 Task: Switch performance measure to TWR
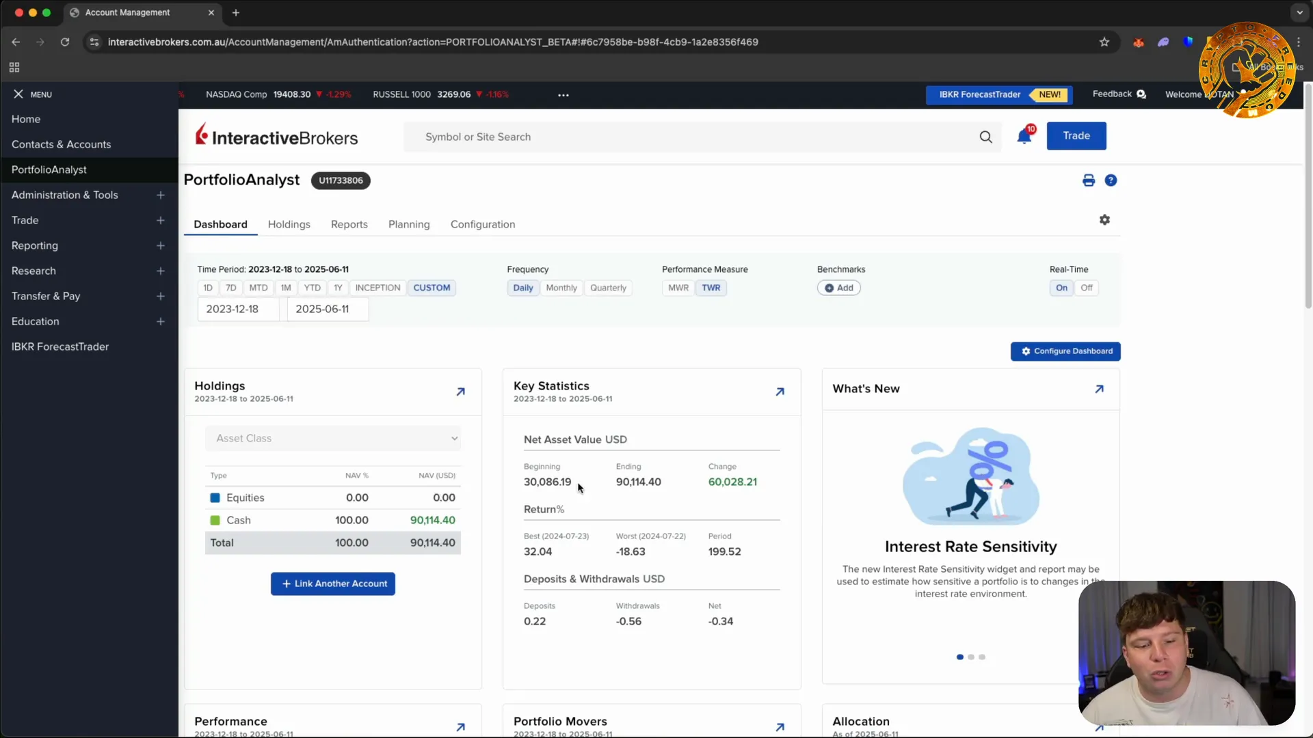coord(711,288)
